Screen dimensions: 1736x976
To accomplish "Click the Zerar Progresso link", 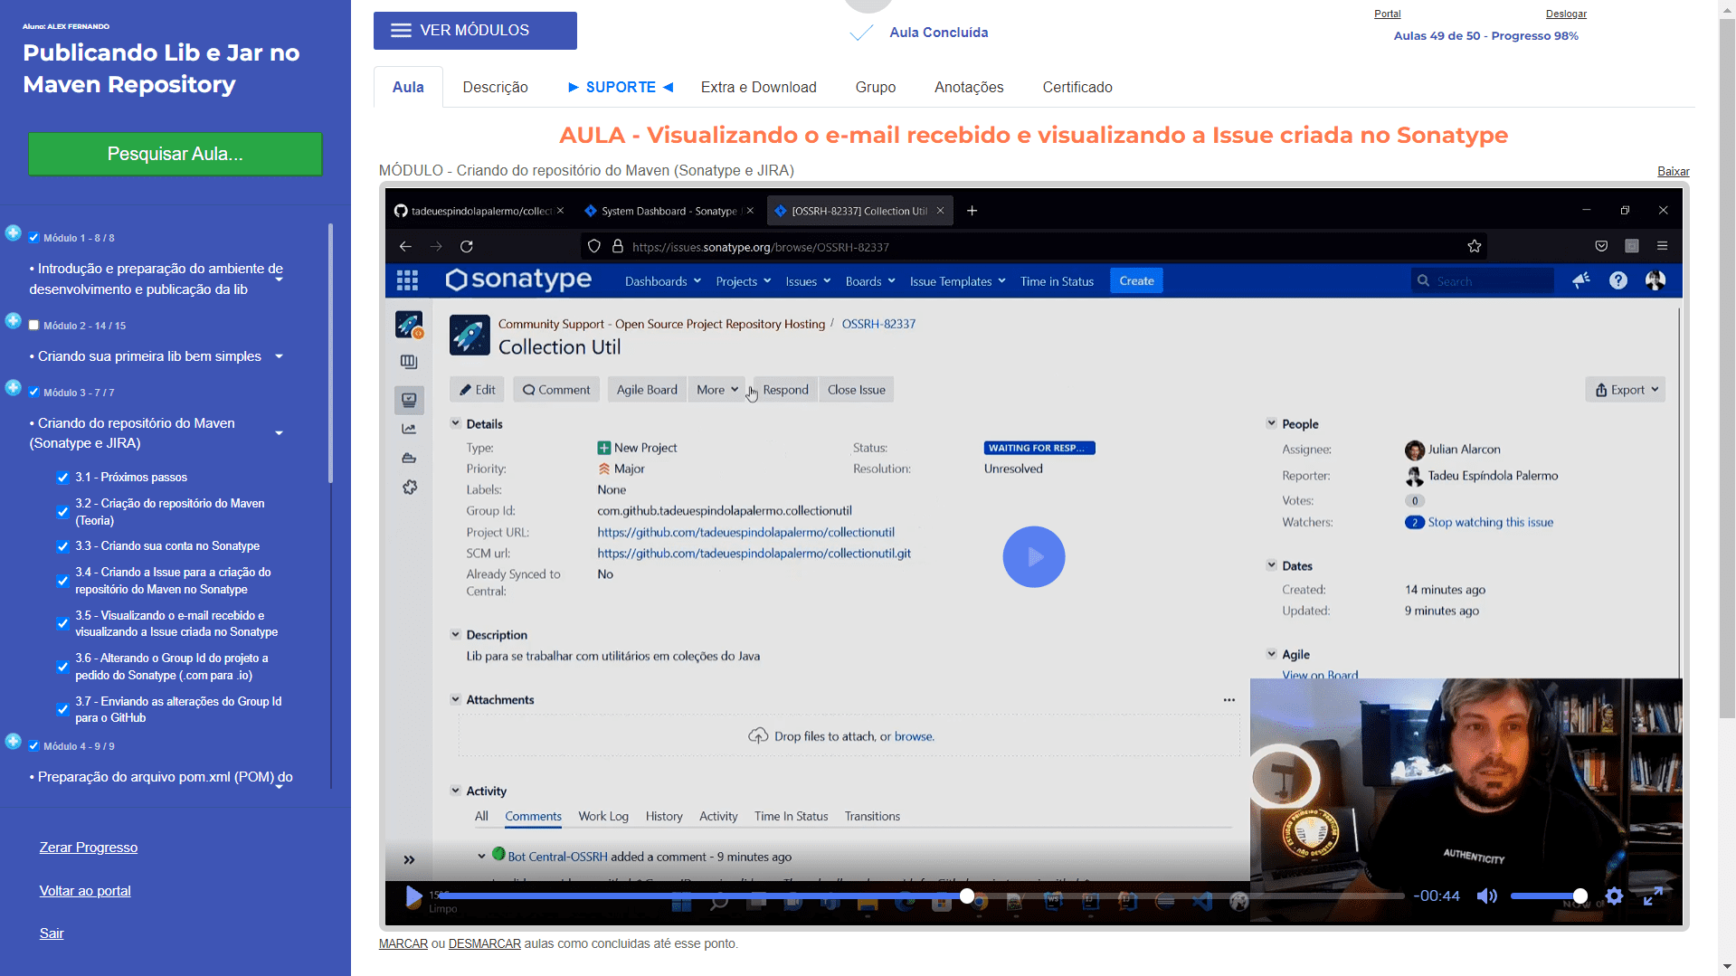I will [89, 848].
